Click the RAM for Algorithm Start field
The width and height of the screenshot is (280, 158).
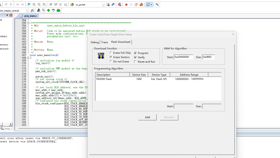coord(183,57)
